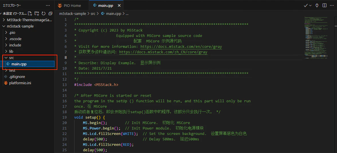Close the main.cpp editor tab

coord(119,6)
